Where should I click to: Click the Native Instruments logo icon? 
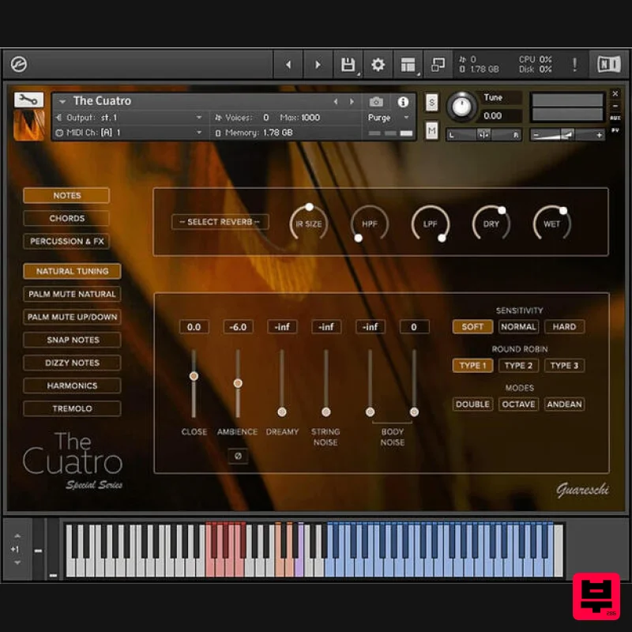pos(608,64)
